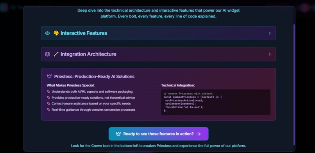
Task: Click the crown icon next to Priestess heading
Action: [x=49, y=76]
